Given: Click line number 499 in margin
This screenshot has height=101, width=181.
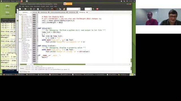Looking at the screenshot, I should (x=34, y=42).
